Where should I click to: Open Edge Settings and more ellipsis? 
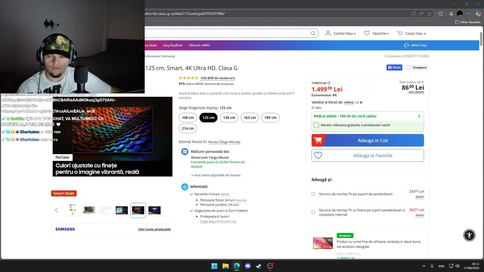click(x=469, y=14)
